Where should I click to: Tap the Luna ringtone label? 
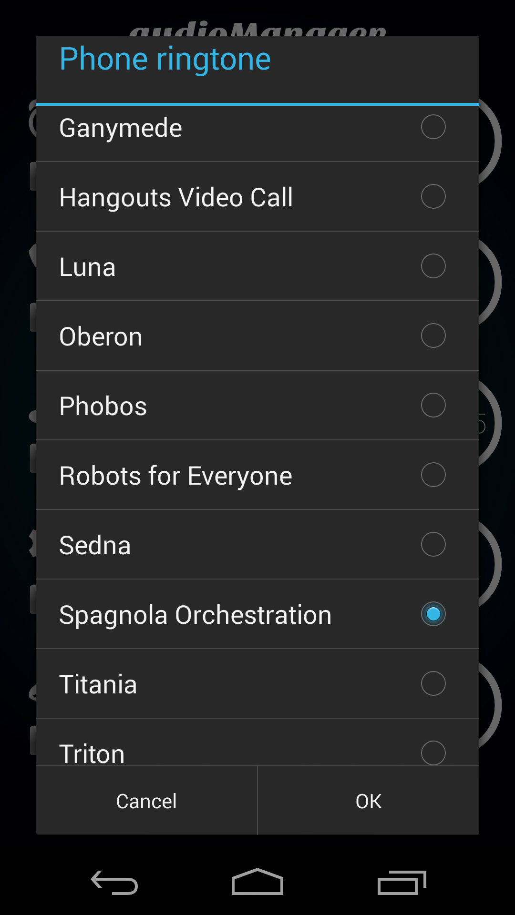(88, 267)
